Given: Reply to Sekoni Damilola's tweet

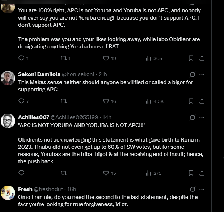Looking at the screenshot, I should tap(24, 101).
